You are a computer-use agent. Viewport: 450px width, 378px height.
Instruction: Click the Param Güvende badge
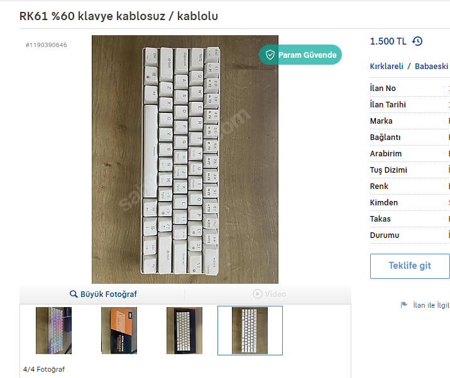(x=300, y=55)
